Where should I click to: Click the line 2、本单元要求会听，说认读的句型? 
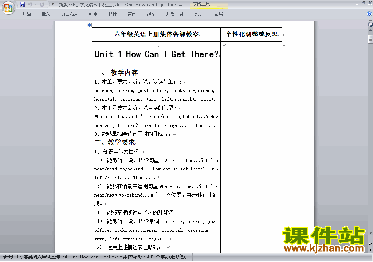coord(135,108)
